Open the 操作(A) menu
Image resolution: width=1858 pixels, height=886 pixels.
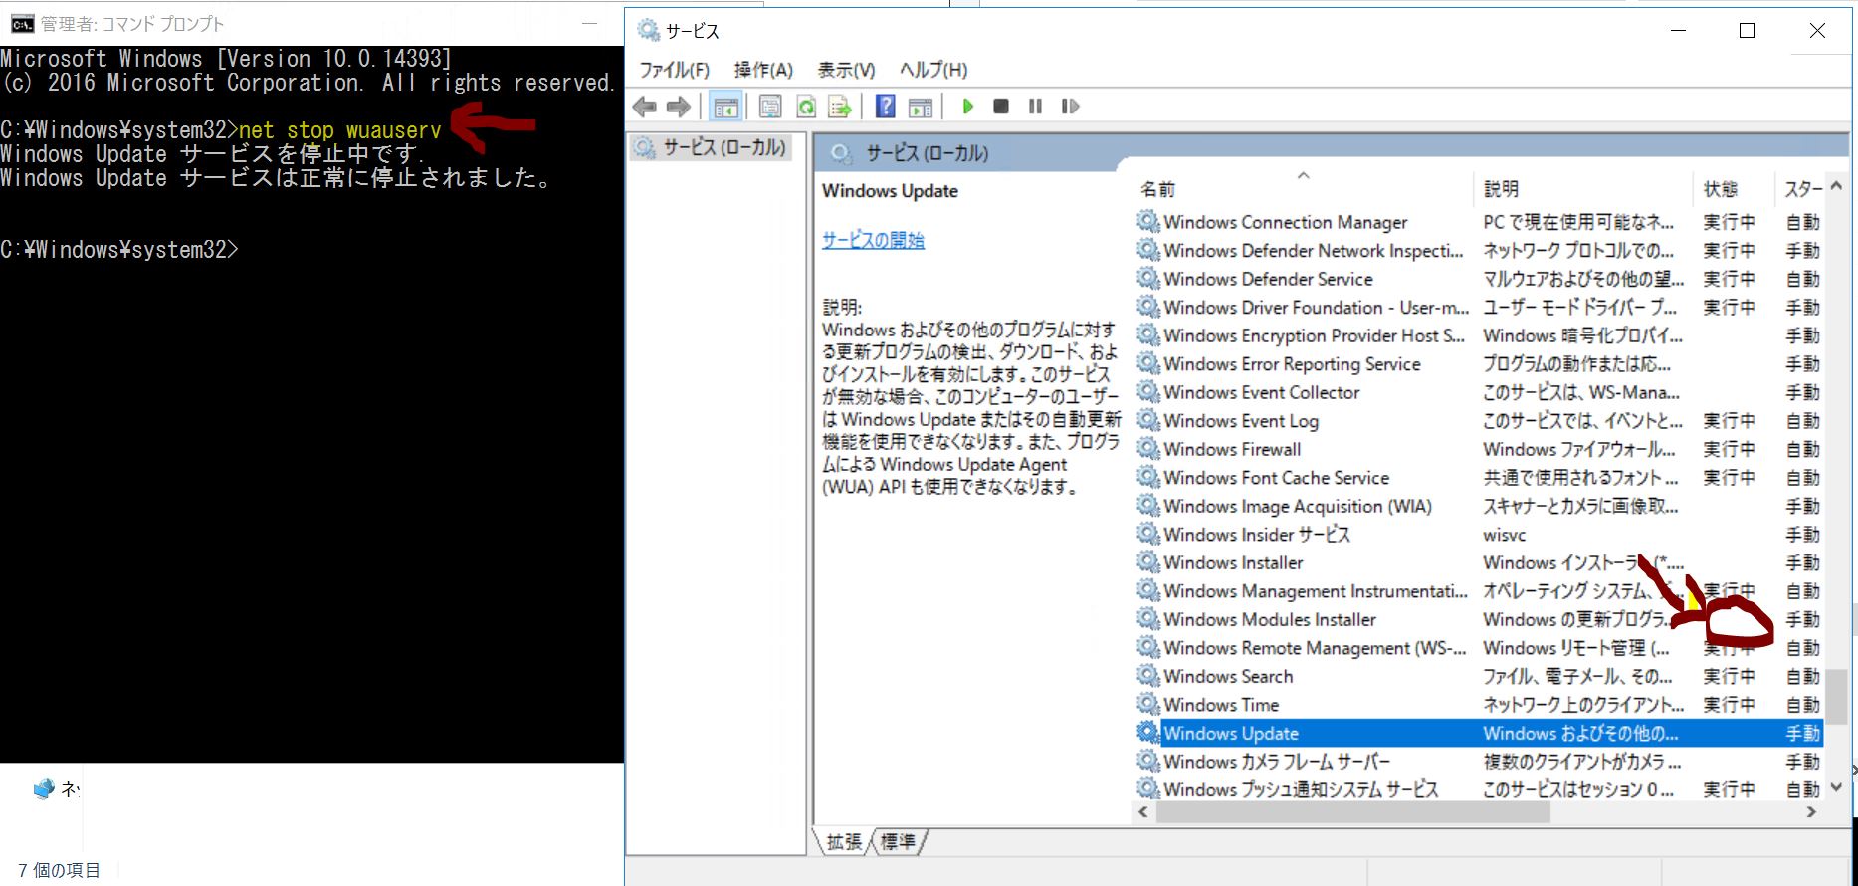click(763, 70)
